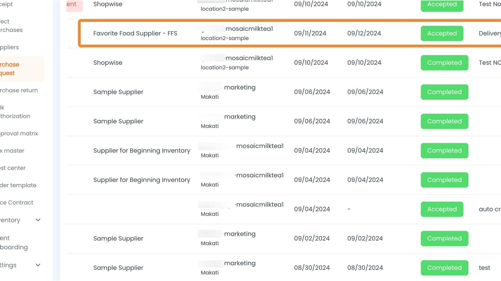Image resolution: width=501 pixels, height=281 pixels.
Task: Expand the Settings chevron in sidebar
Action: point(38,265)
